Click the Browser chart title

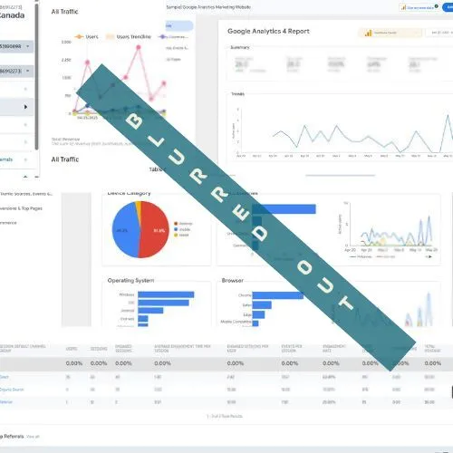pos(233,280)
